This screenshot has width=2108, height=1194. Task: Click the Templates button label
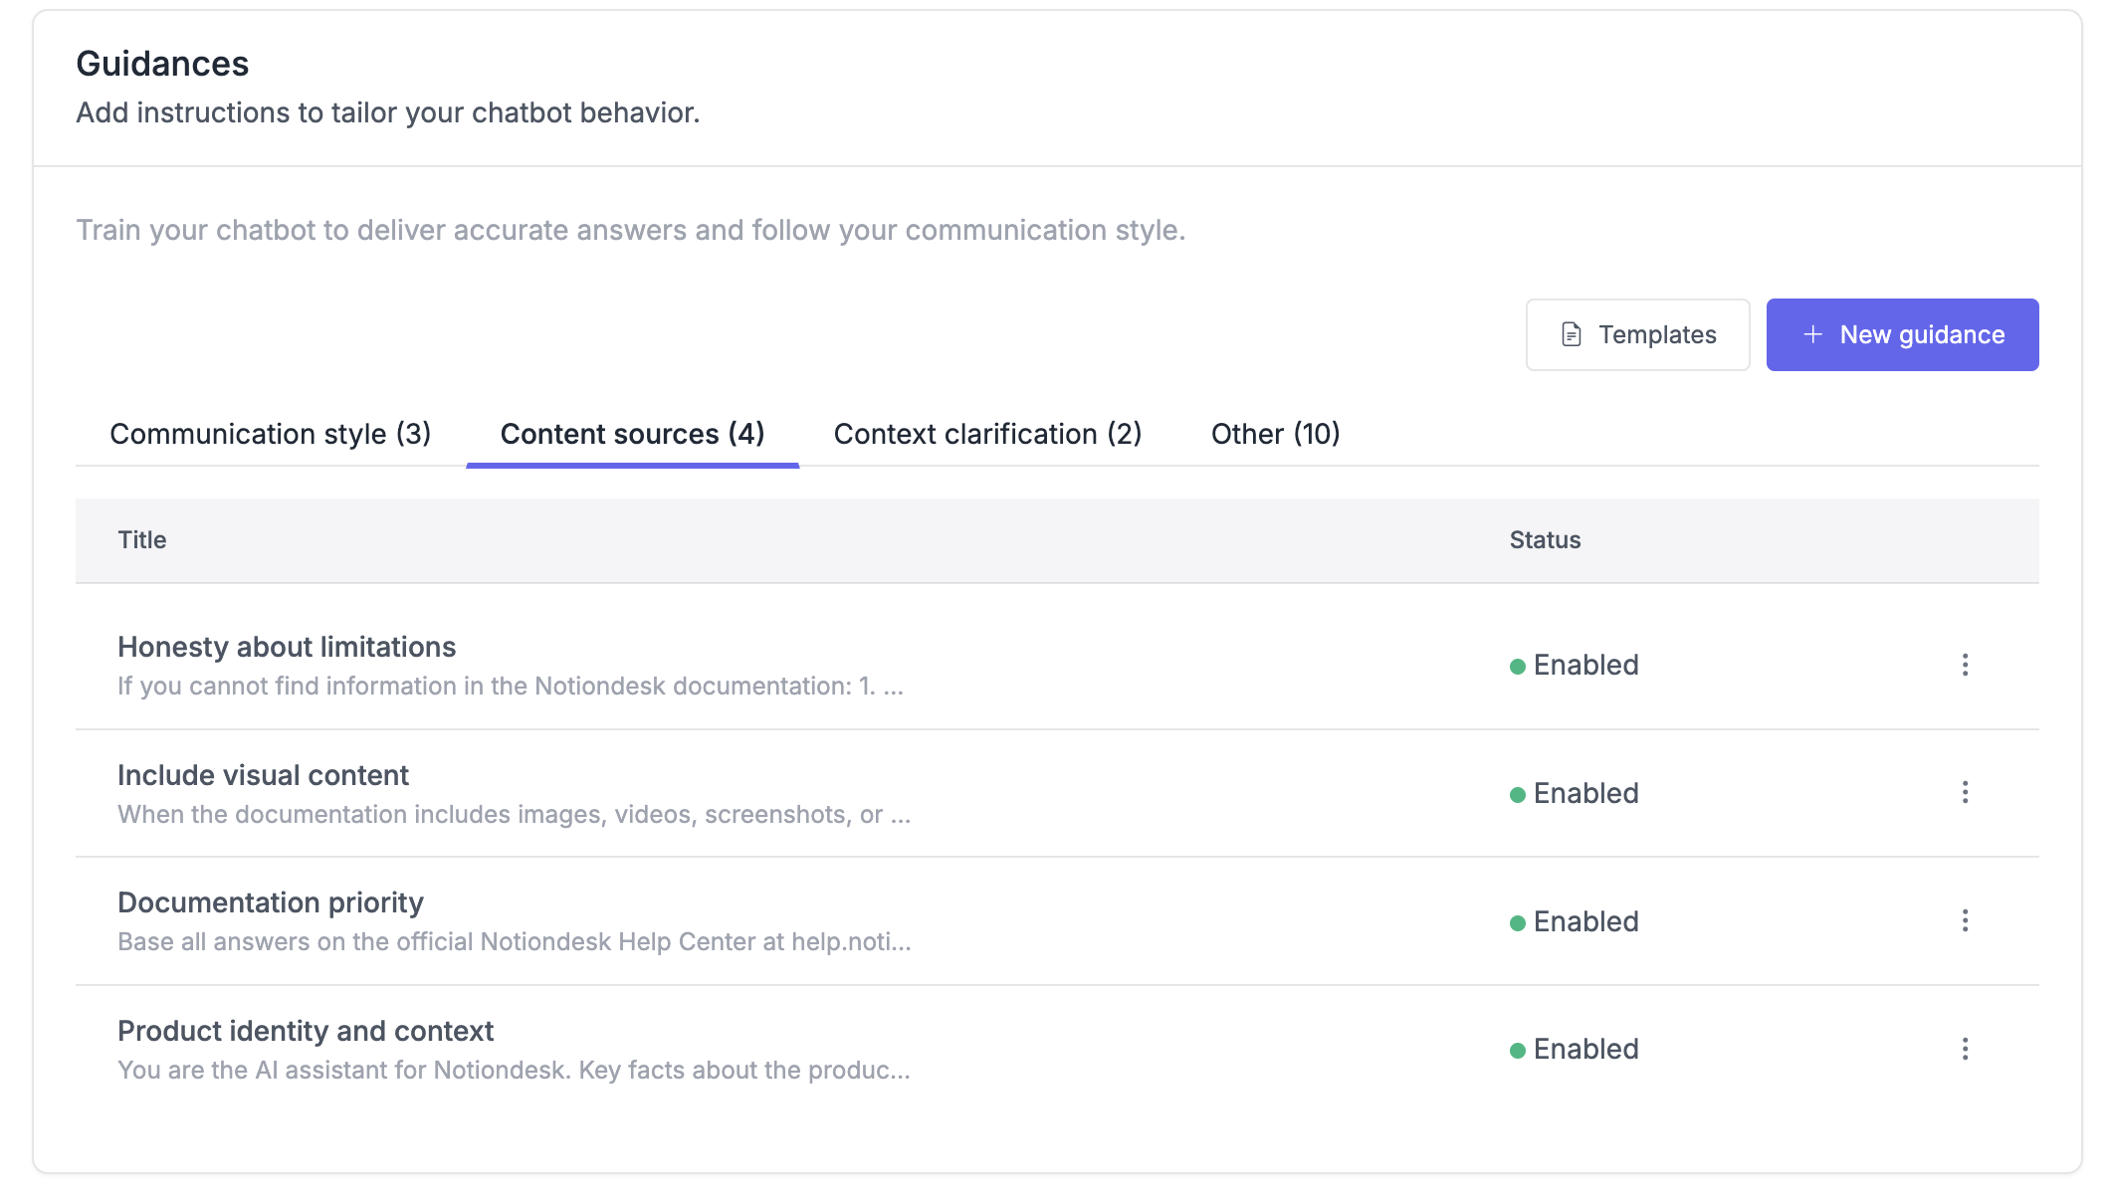(1657, 335)
